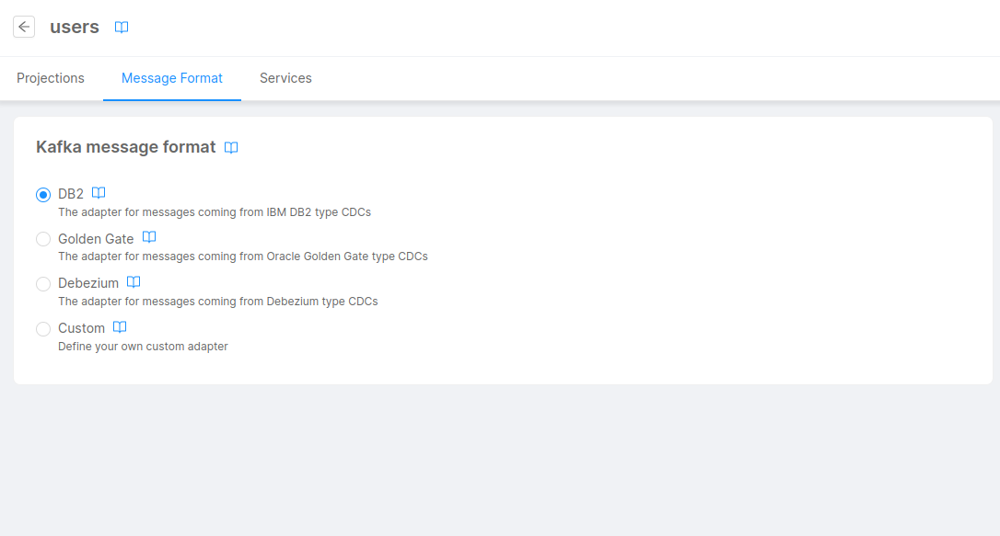This screenshot has height=536, width=1000.
Task: Open documentation for the Golden Gate adapter
Action: (x=149, y=237)
